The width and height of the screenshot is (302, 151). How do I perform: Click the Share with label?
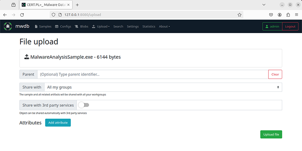[x=32, y=87]
